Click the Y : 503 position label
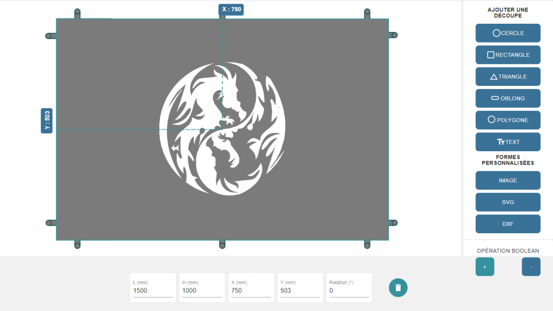Viewport: 553px width, 311px height. (46, 120)
